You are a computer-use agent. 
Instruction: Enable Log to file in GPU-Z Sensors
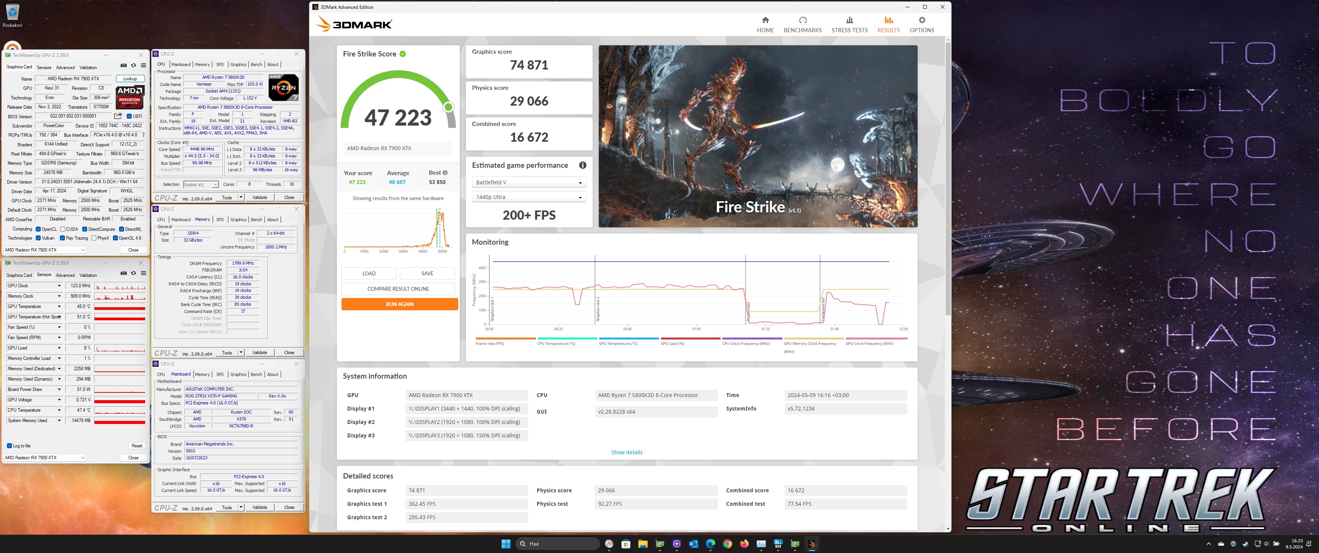[x=9, y=445]
